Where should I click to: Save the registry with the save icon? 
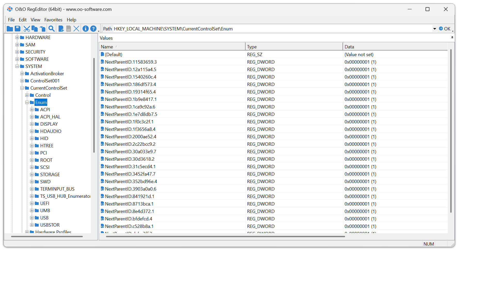[x=17, y=29]
